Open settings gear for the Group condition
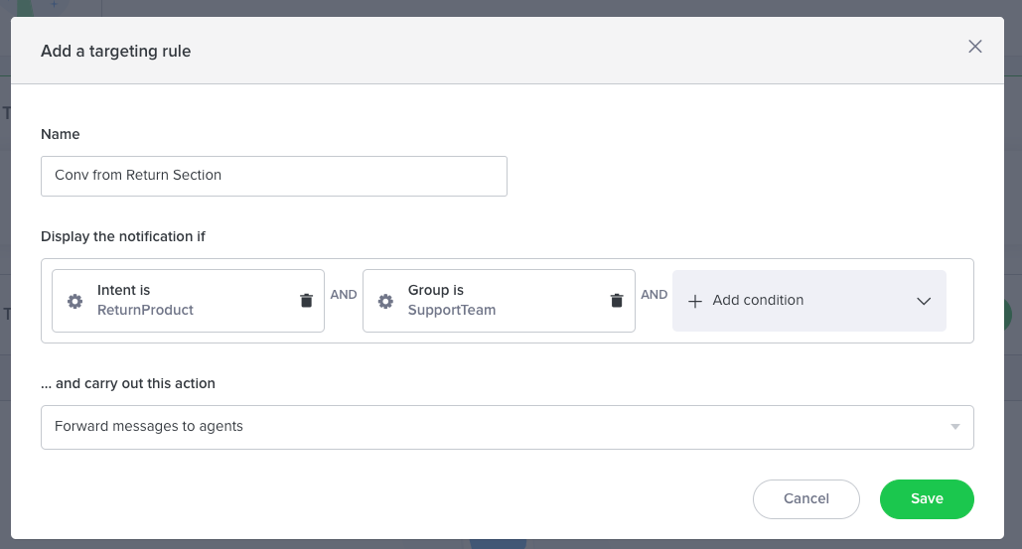Image resolution: width=1022 pixels, height=549 pixels. pyautogui.click(x=385, y=301)
